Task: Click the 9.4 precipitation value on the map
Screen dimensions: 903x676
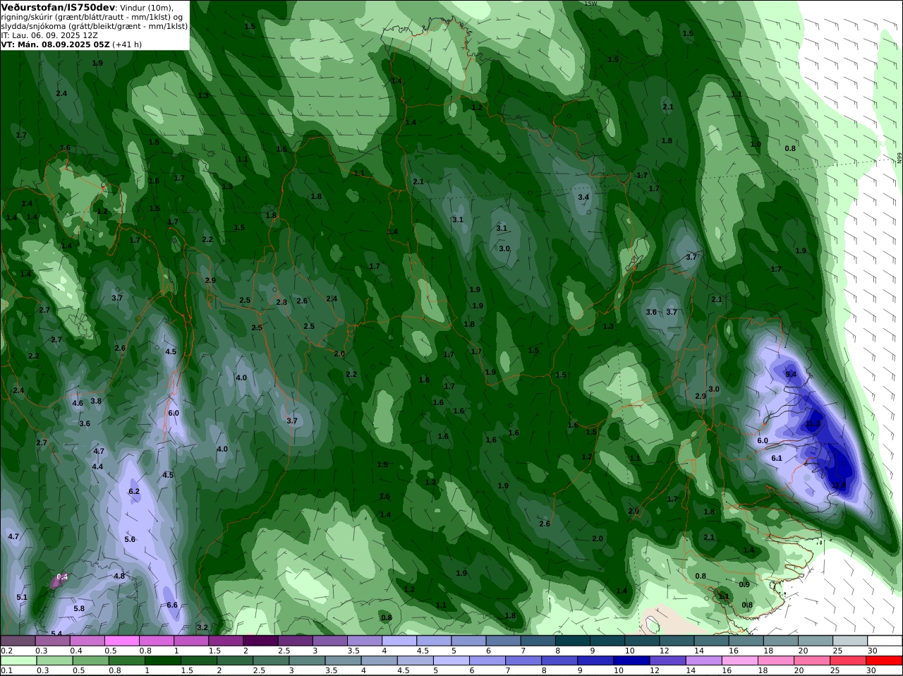Action: tap(790, 375)
